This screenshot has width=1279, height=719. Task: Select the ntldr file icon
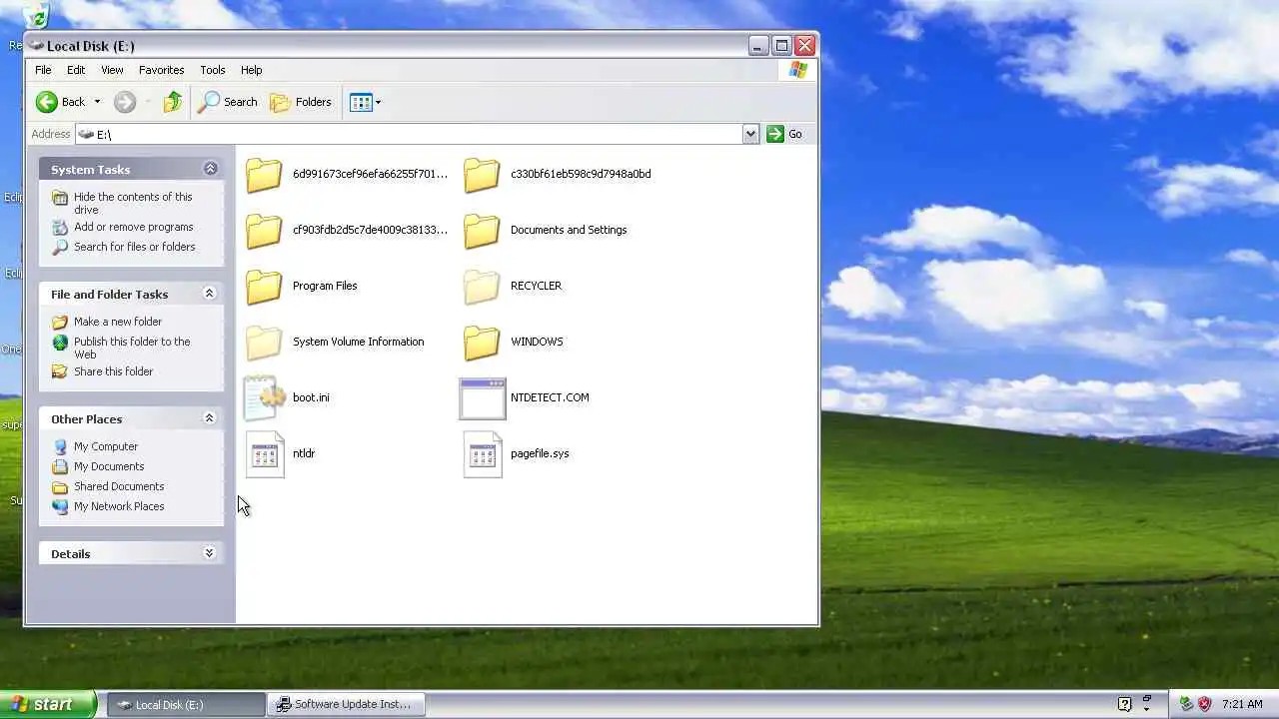[265, 454]
